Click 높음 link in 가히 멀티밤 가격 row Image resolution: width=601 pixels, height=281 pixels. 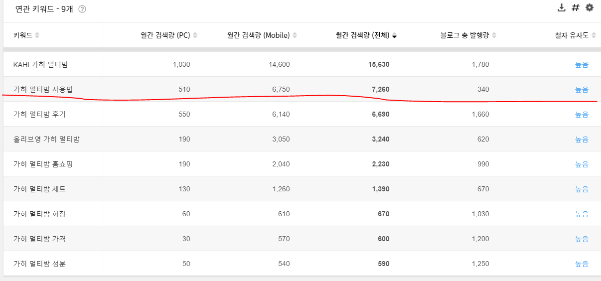click(582, 239)
